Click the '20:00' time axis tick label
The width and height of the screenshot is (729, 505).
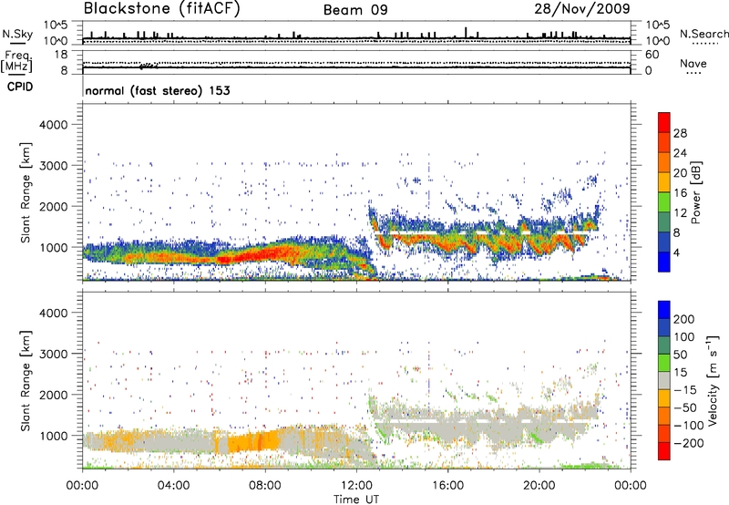pyautogui.click(x=539, y=486)
